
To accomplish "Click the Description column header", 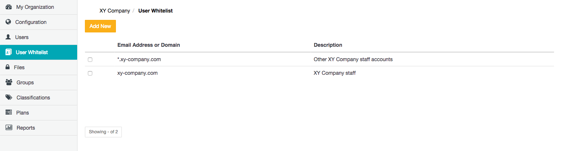I will [328, 45].
